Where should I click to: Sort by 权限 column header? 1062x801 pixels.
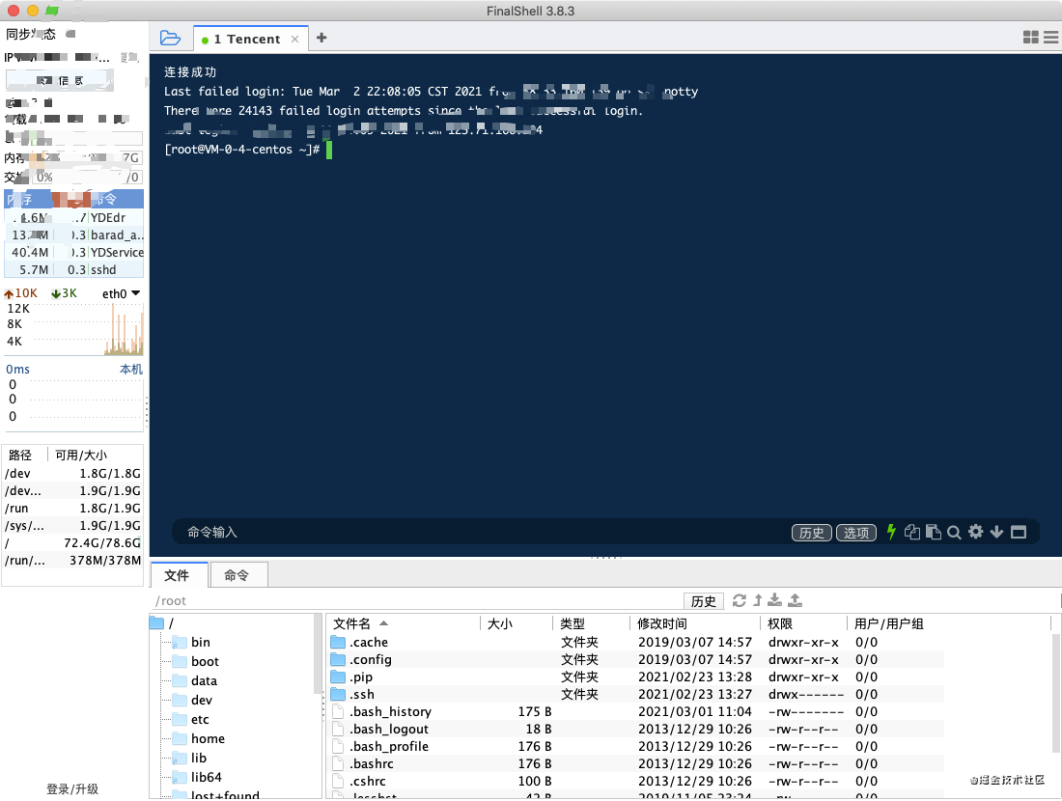[803, 623]
